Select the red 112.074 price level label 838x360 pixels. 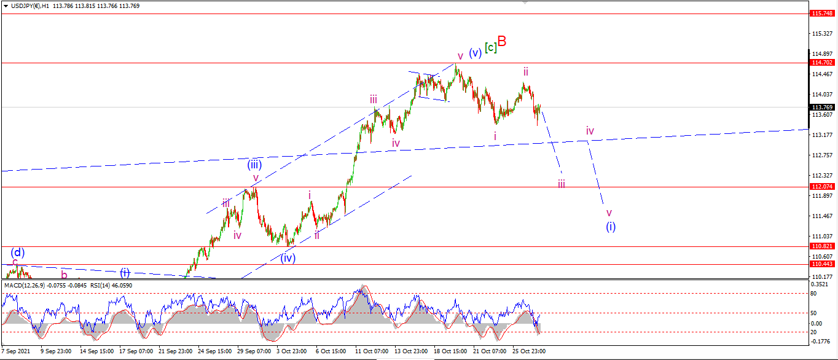pyautogui.click(x=822, y=187)
